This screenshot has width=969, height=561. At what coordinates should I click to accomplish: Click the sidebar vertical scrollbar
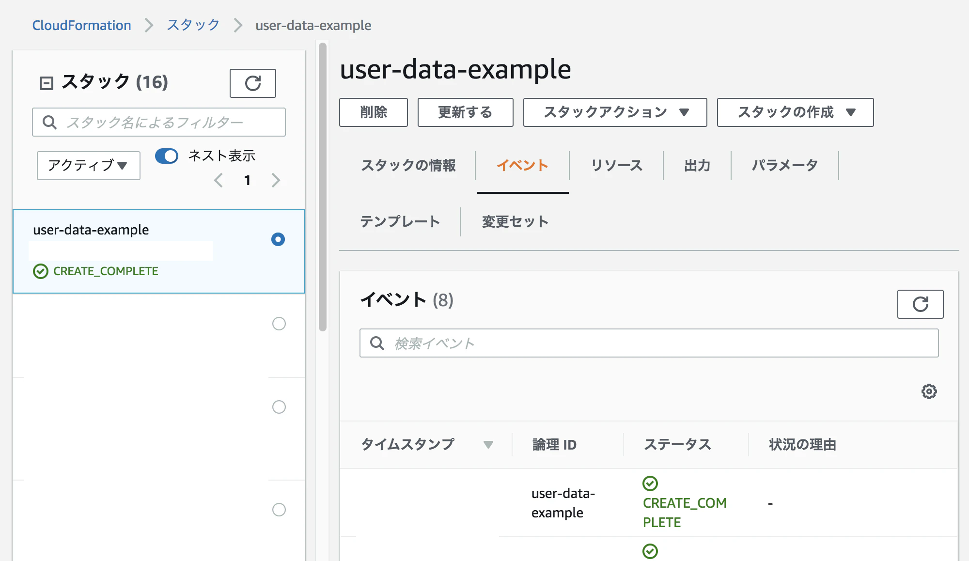(x=323, y=187)
